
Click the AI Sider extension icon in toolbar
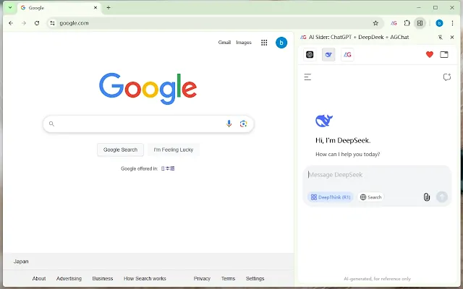pyautogui.click(x=394, y=23)
